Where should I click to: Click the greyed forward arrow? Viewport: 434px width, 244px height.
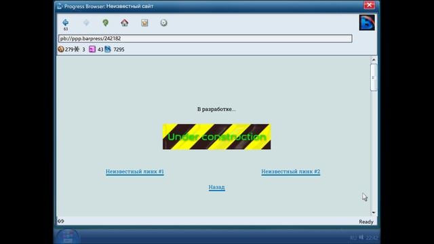point(86,22)
